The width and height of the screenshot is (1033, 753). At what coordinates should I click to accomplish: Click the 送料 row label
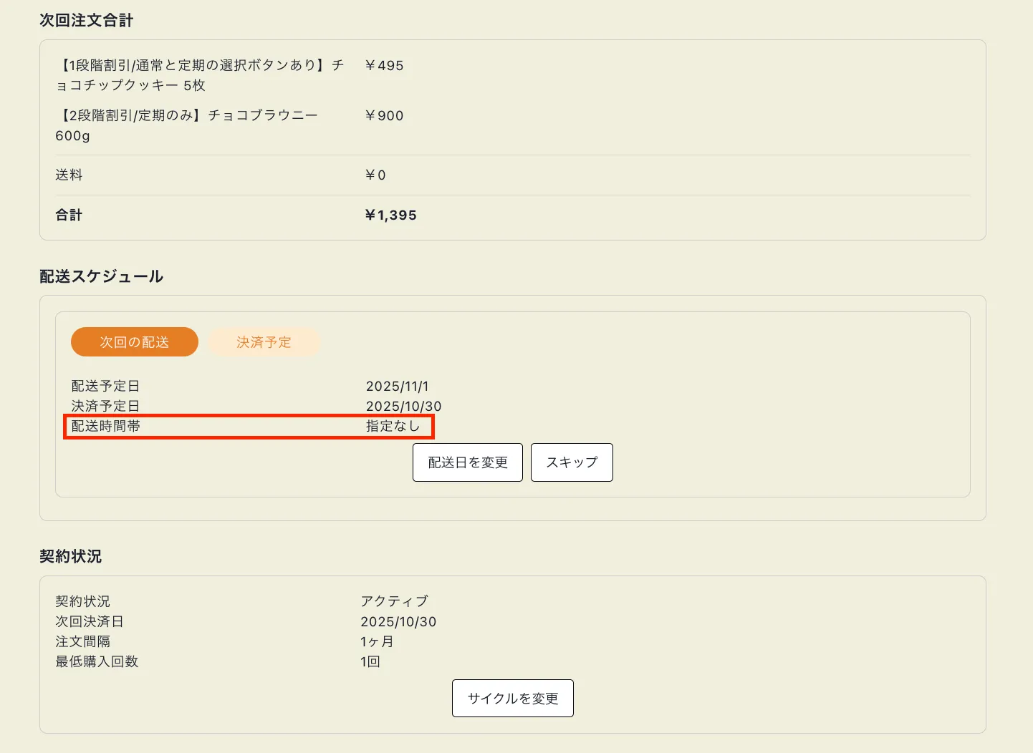(69, 175)
